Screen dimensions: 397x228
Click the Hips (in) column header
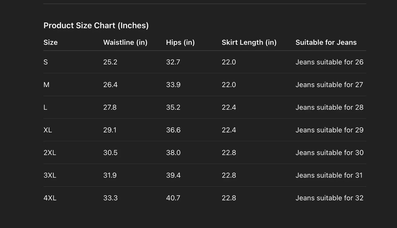pos(180,42)
